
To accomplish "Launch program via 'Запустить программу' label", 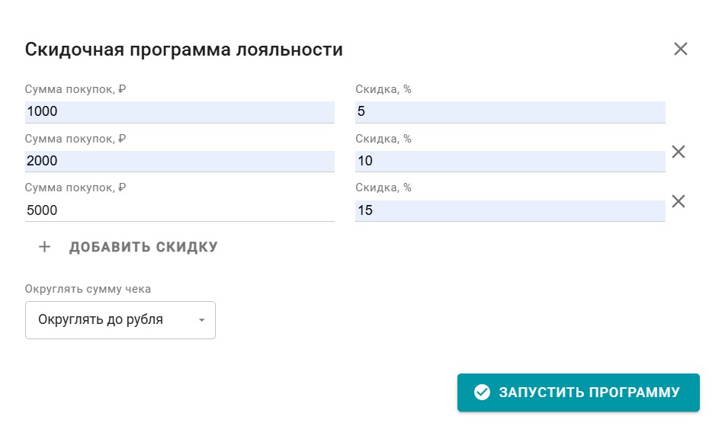I will (589, 393).
